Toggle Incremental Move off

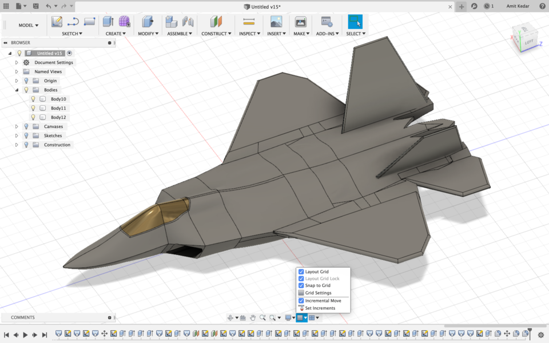tap(301, 300)
